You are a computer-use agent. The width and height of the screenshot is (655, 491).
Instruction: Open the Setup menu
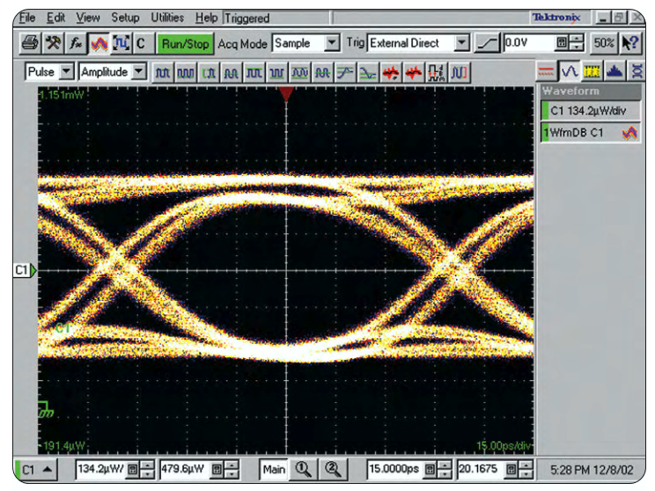[x=125, y=18]
